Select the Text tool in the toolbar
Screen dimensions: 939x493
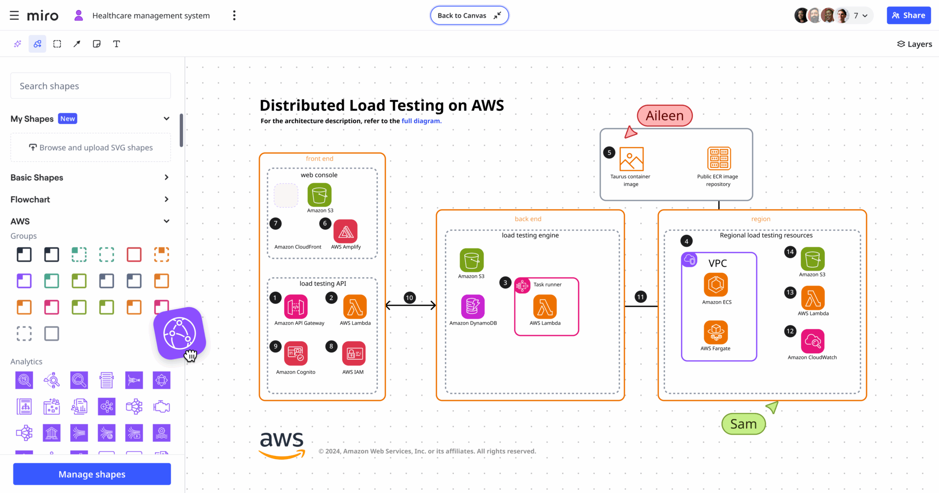(x=116, y=43)
